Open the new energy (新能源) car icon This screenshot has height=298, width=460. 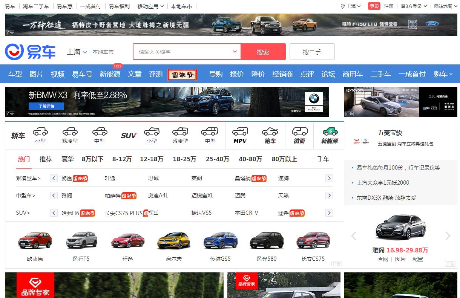tap(330, 132)
